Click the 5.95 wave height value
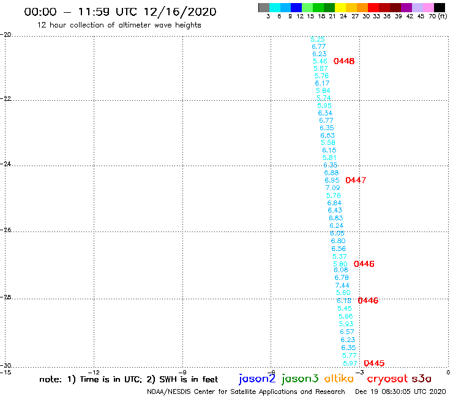 point(324,106)
